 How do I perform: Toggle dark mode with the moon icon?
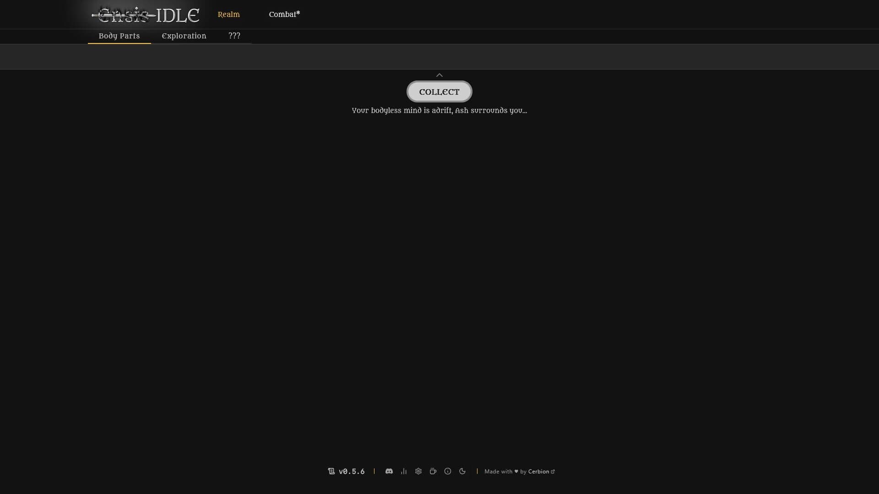click(462, 471)
